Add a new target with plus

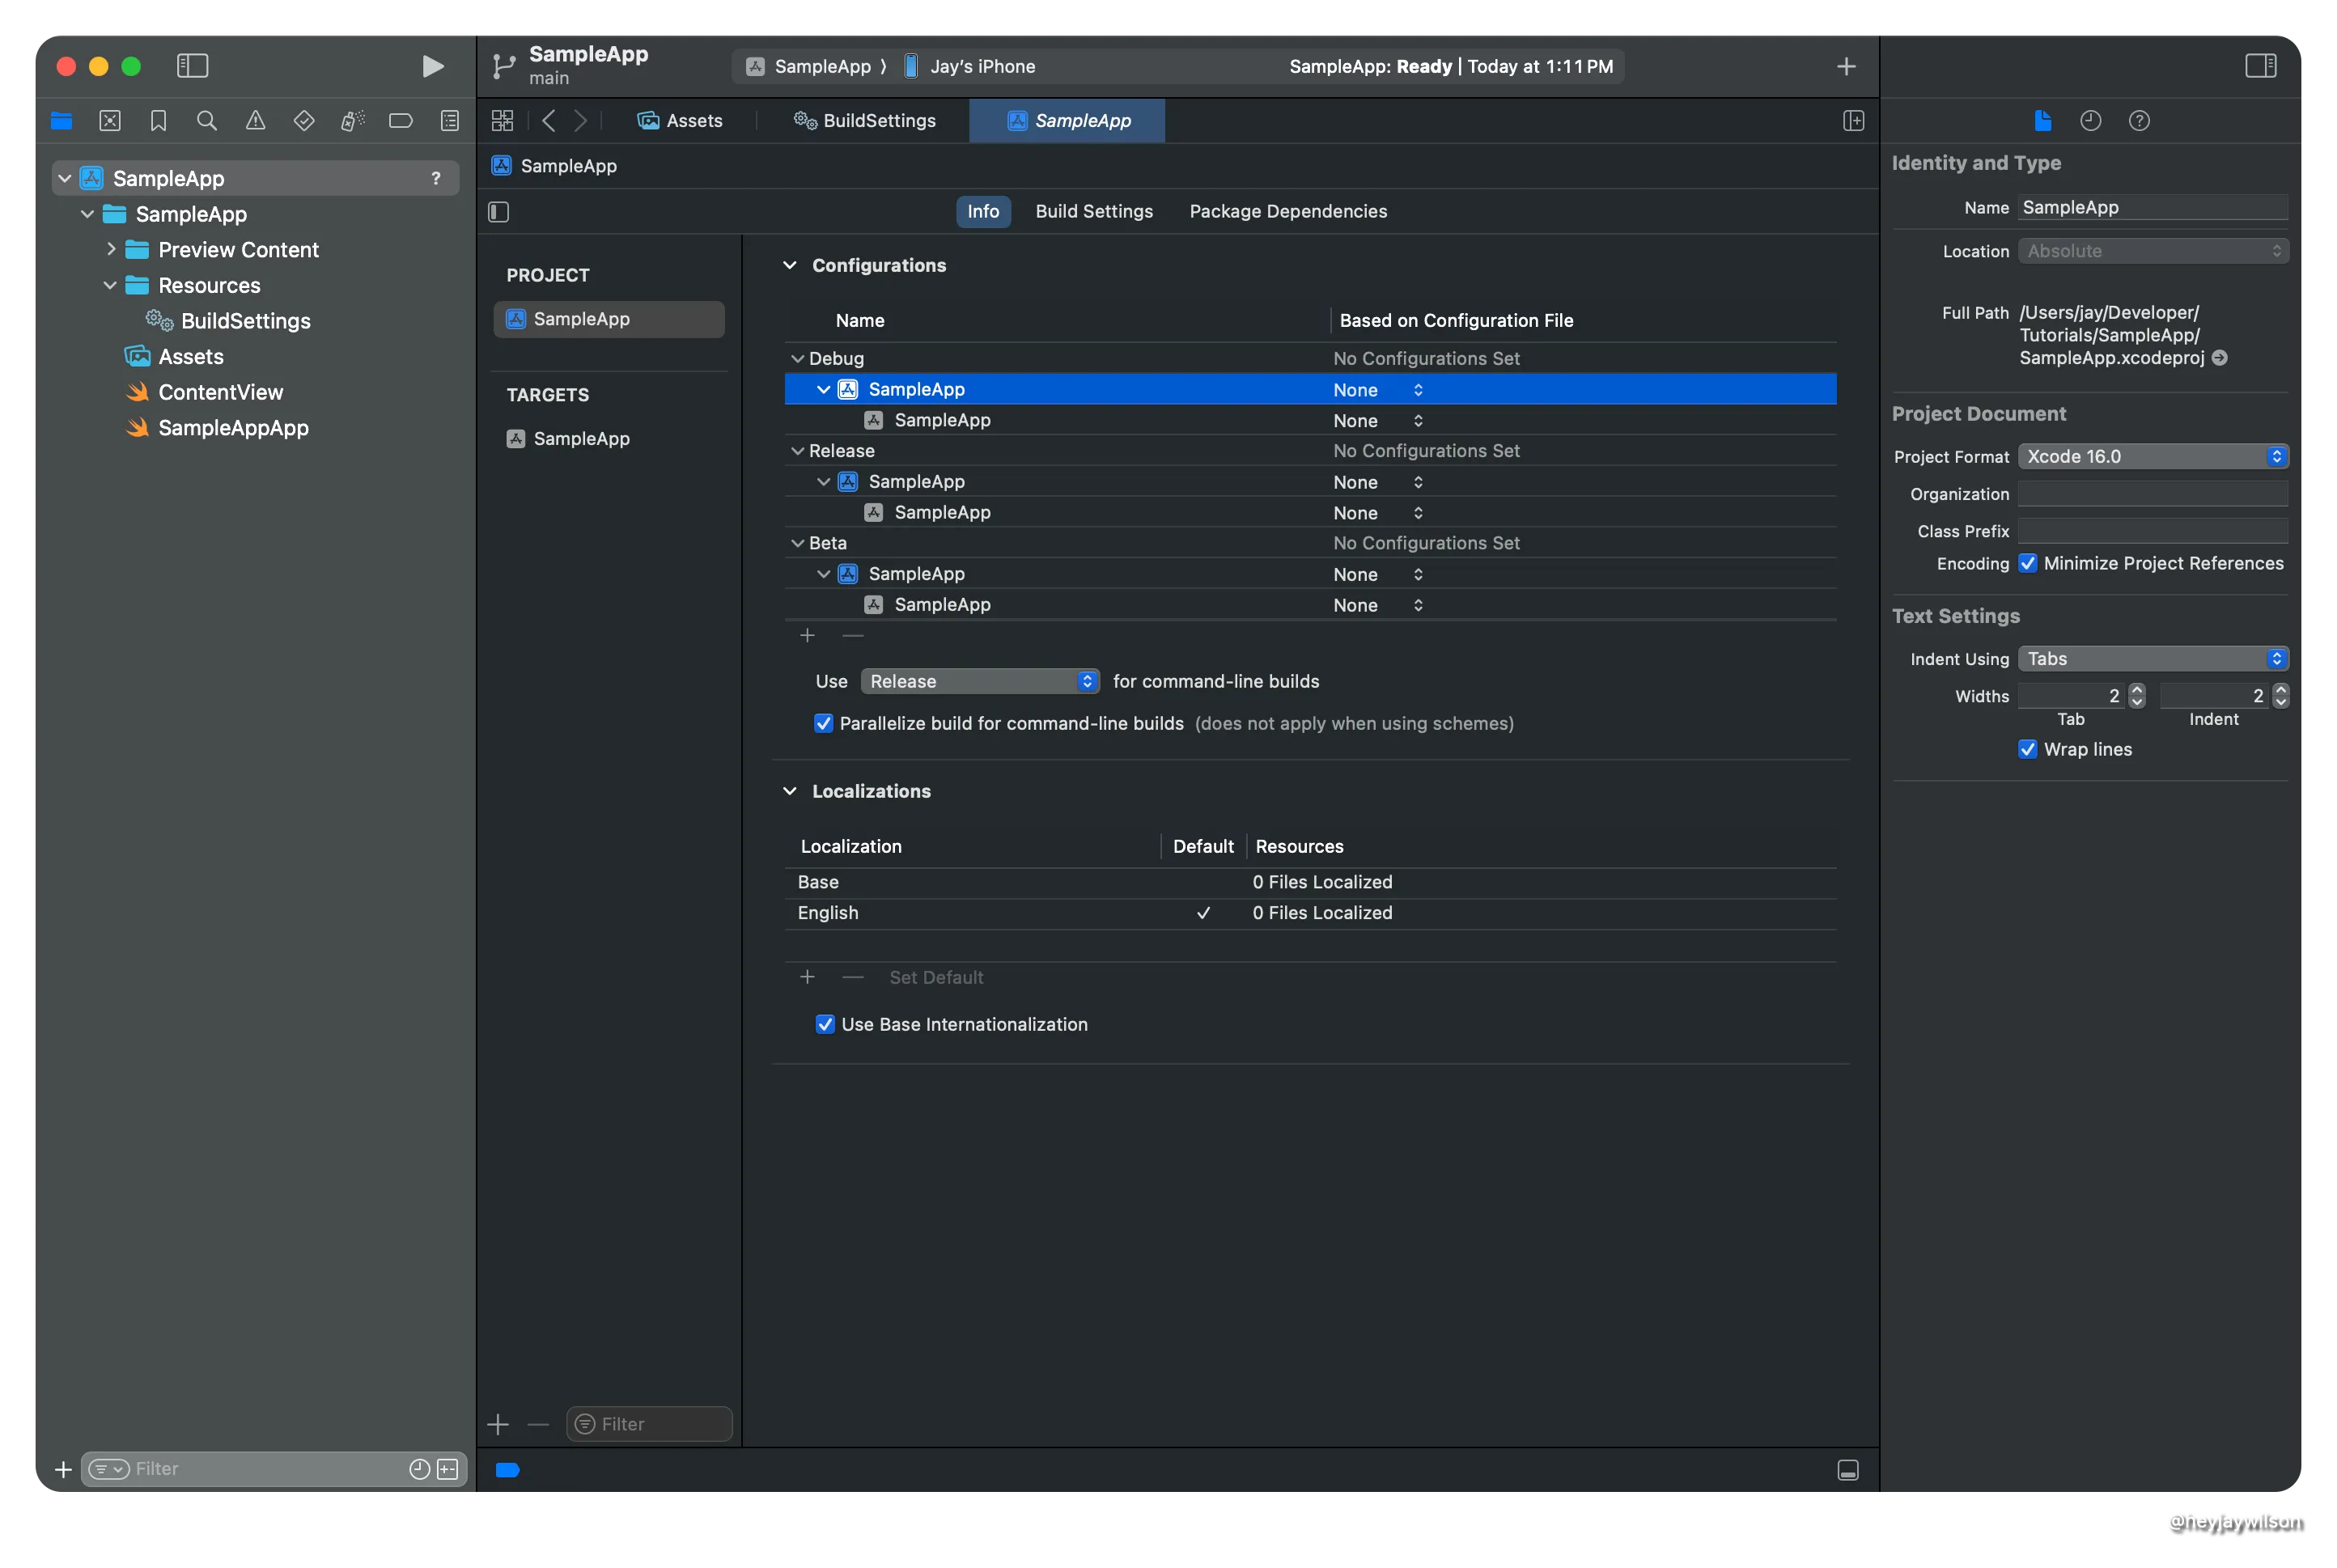[498, 1424]
